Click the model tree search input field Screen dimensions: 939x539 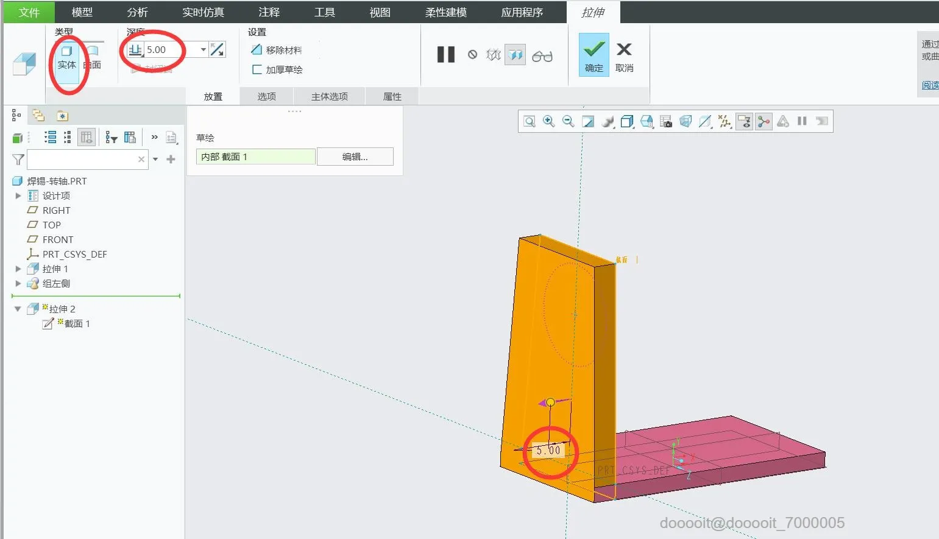pos(81,160)
